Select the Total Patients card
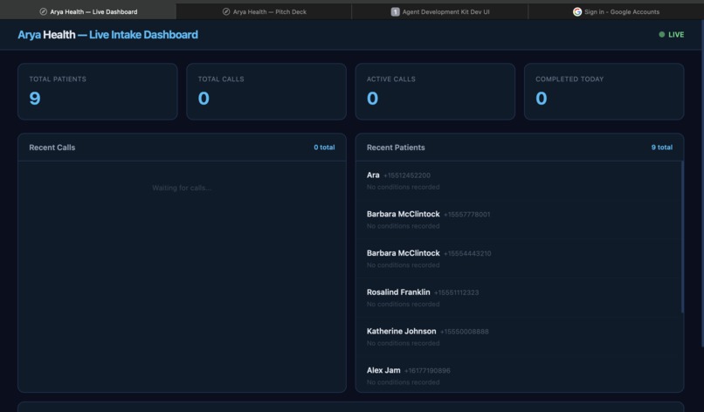This screenshot has height=412, width=704. pyautogui.click(x=98, y=92)
